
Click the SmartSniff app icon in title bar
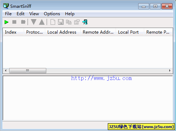(x=6, y=6)
